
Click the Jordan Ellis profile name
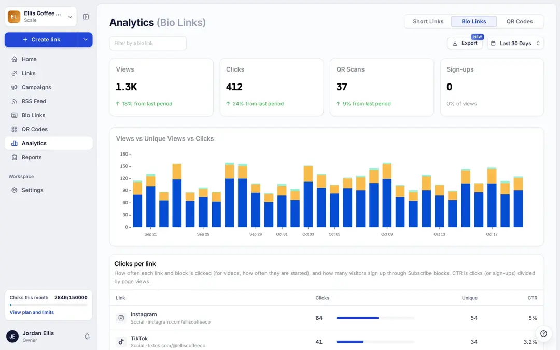pyautogui.click(x=38, y=333)
